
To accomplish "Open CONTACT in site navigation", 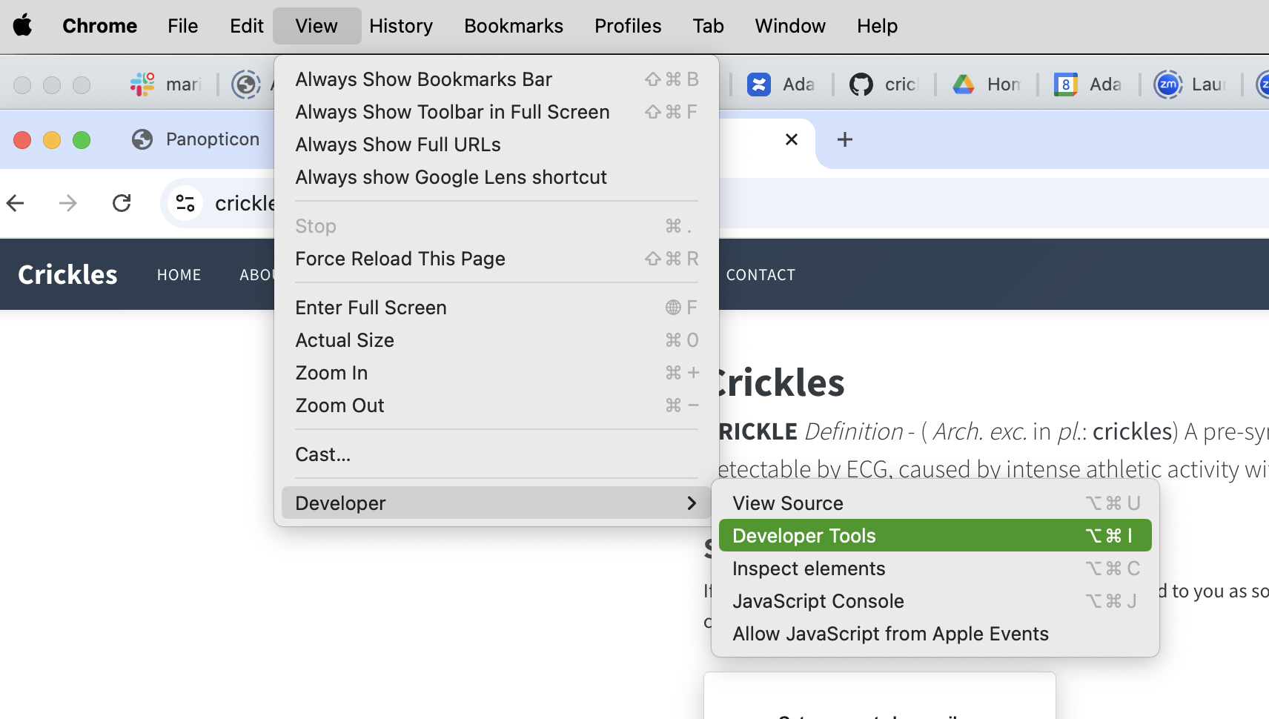I will 761,275.
